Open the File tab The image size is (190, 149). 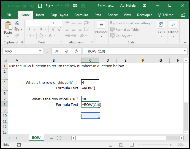tap(9, 15)
